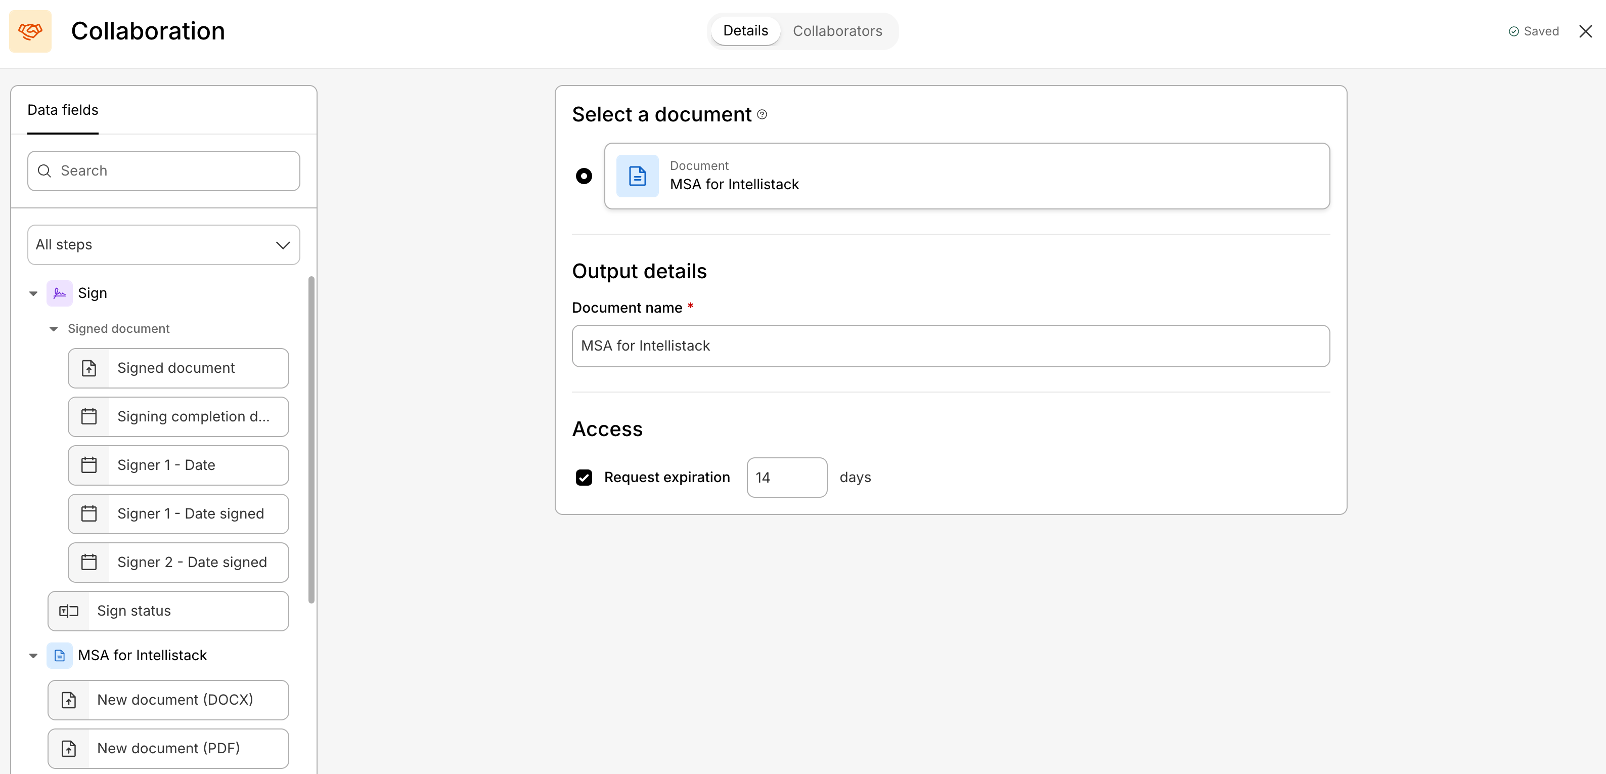
Task: Click the blue document icon in MSA card
Action: coord(637,176)
